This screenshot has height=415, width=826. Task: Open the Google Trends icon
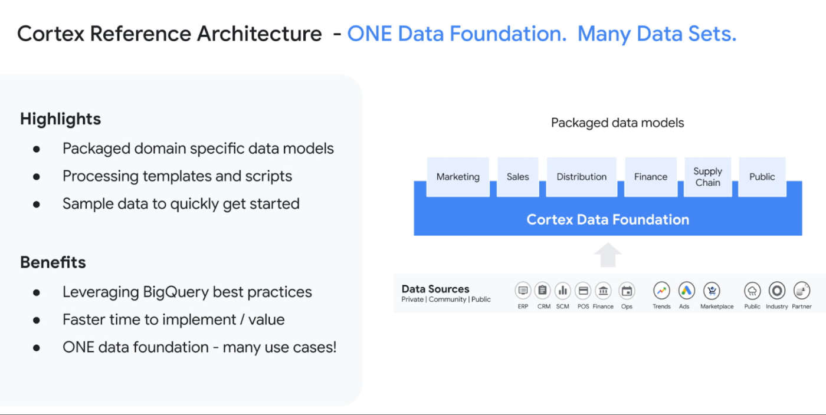(x=661, y=291)
